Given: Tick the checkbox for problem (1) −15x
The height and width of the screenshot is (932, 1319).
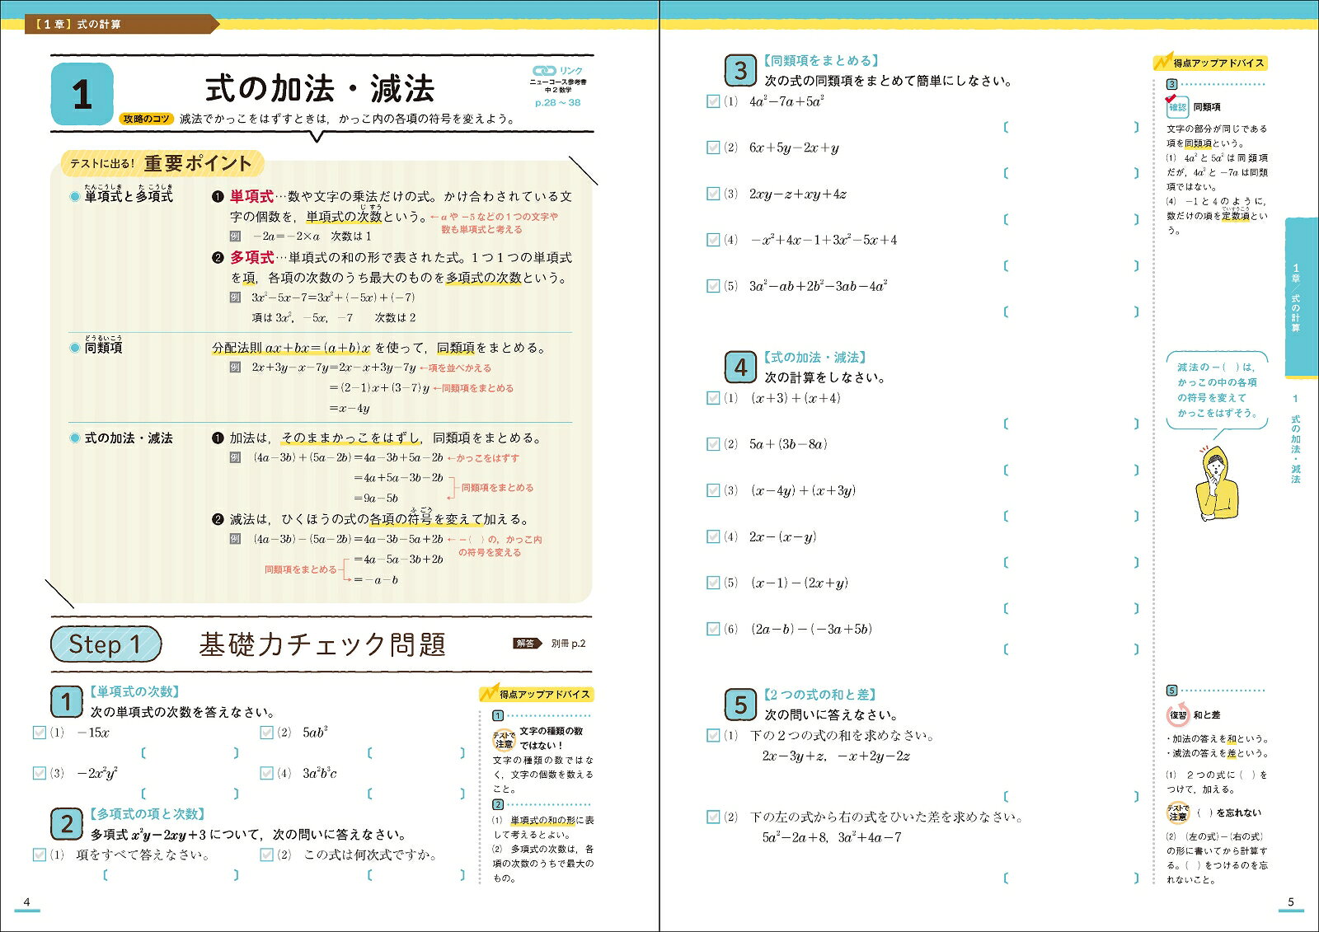Looking at the screenshot, I should tap(40, 732).
